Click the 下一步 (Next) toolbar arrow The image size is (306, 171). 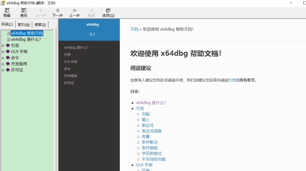coord(58,10)
